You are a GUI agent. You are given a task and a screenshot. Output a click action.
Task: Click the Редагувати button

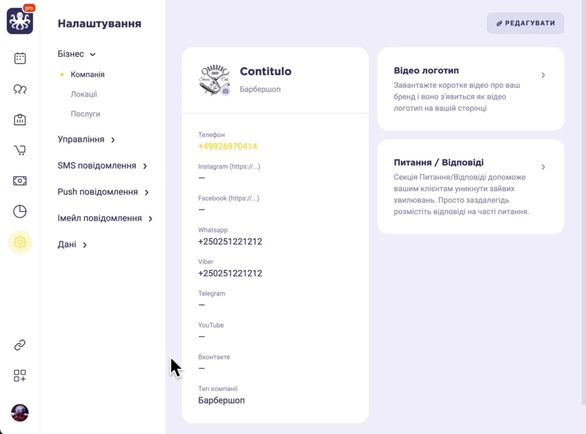pyautogui.click(x=525, y=23)
